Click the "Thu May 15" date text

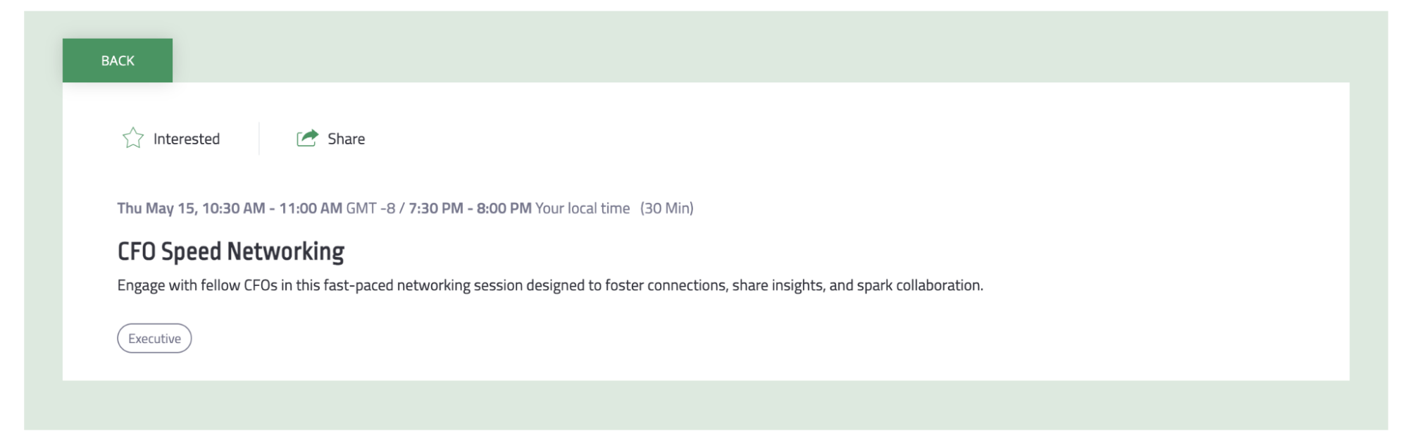[156, 208]
